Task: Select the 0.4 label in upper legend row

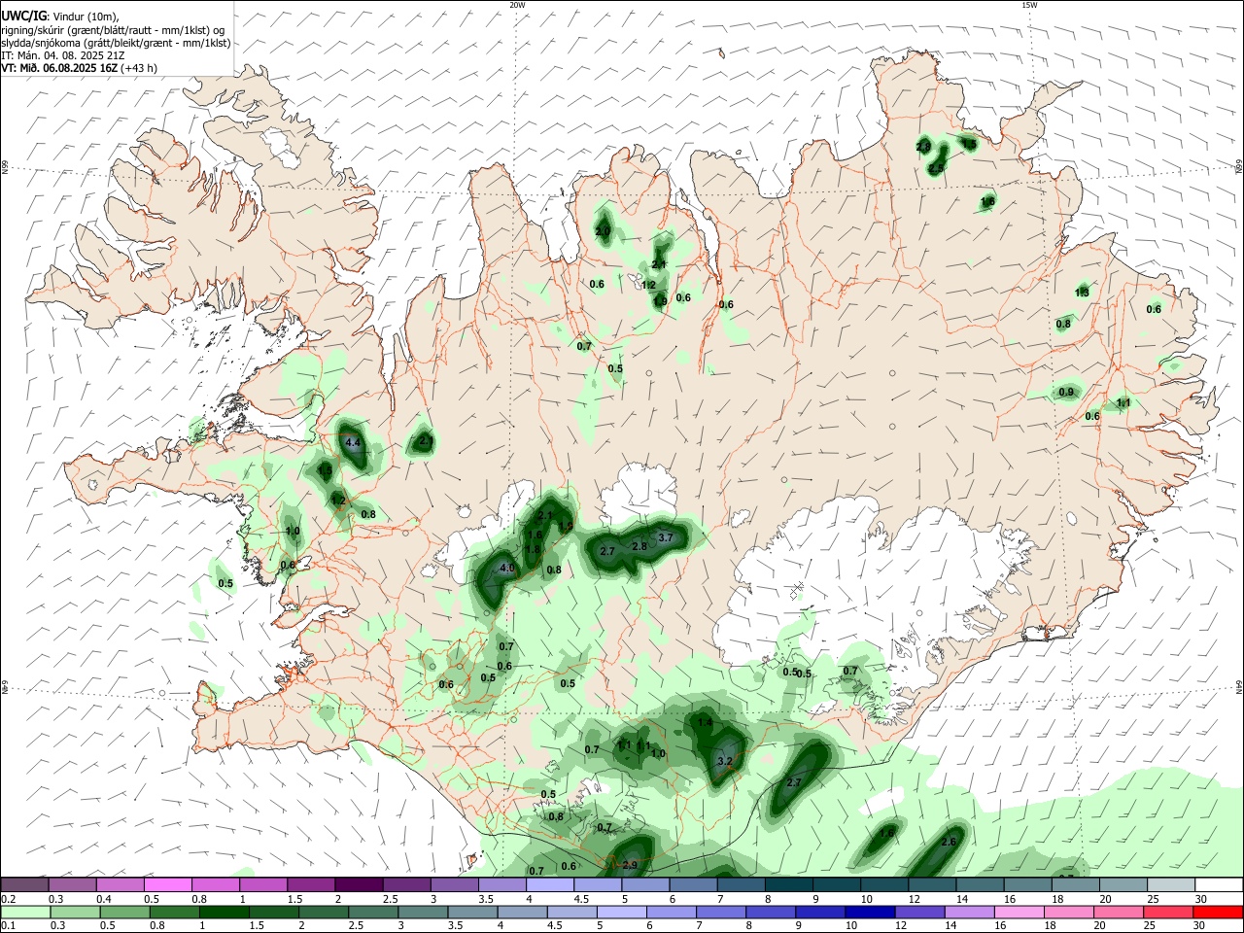Action: (x=103, y=899)
